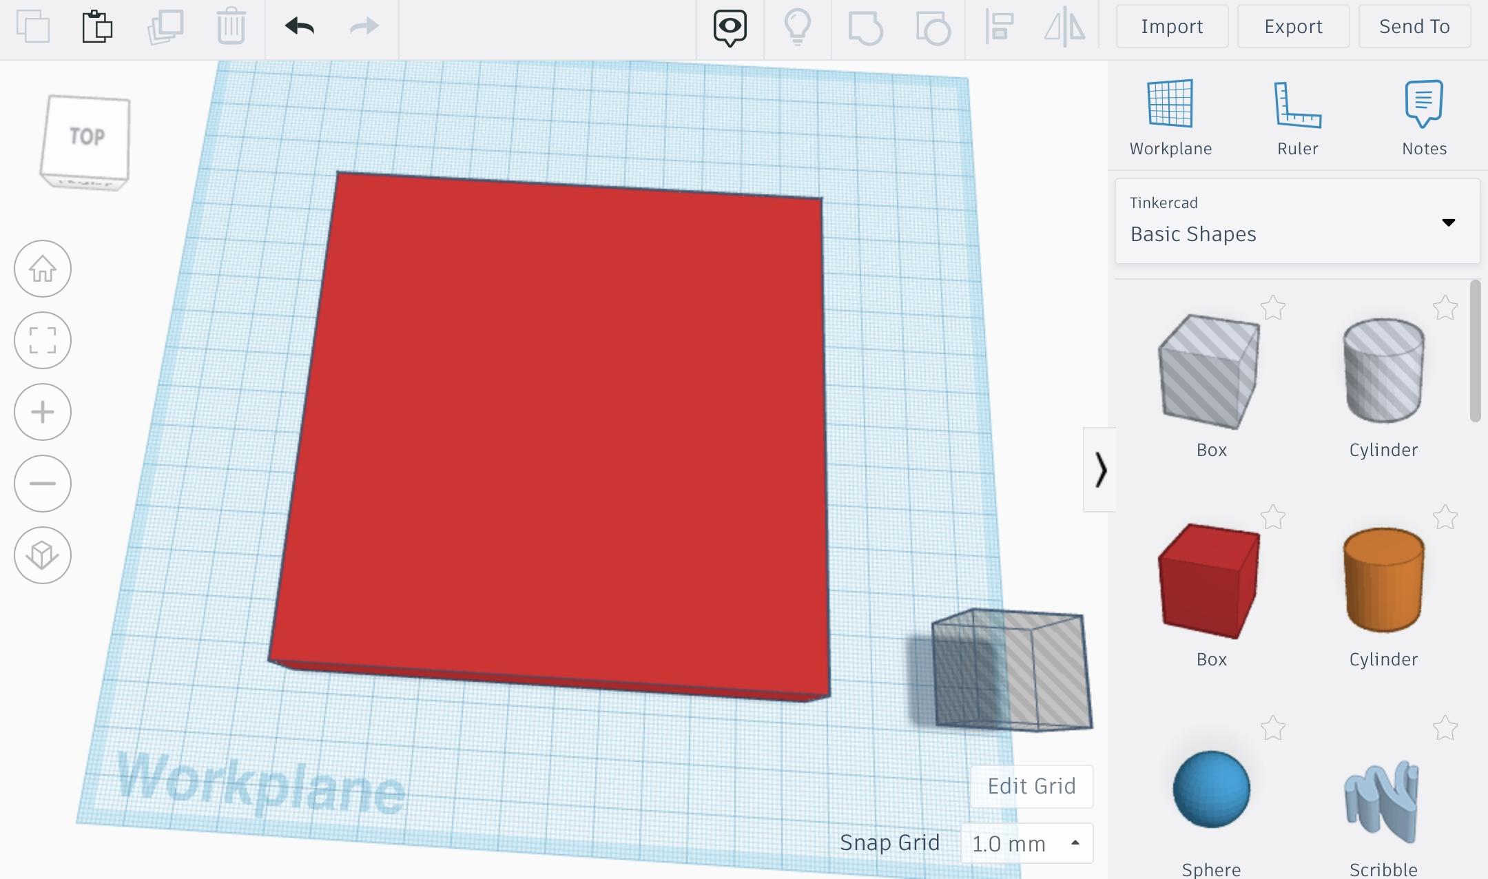
Task: Click the Edit Grid button
Action: point(1031,786)
